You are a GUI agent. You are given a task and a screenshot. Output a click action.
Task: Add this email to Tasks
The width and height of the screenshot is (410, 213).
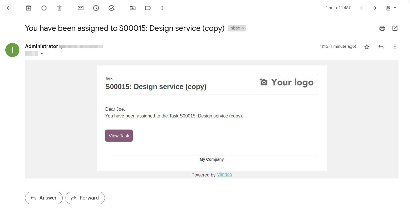coord(112,8)
